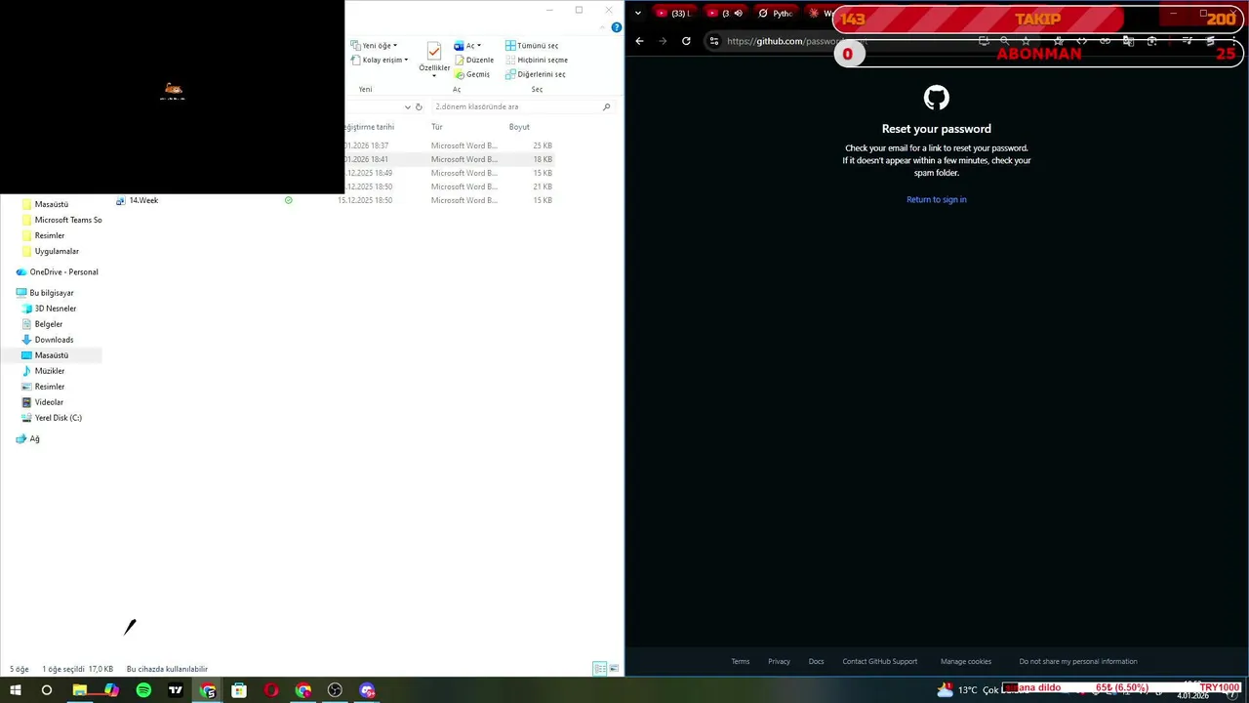The height and width of the screenshot is (703, 1249).
Task: Click Do not share my personal information
Action: click(x=1078, y=661)
